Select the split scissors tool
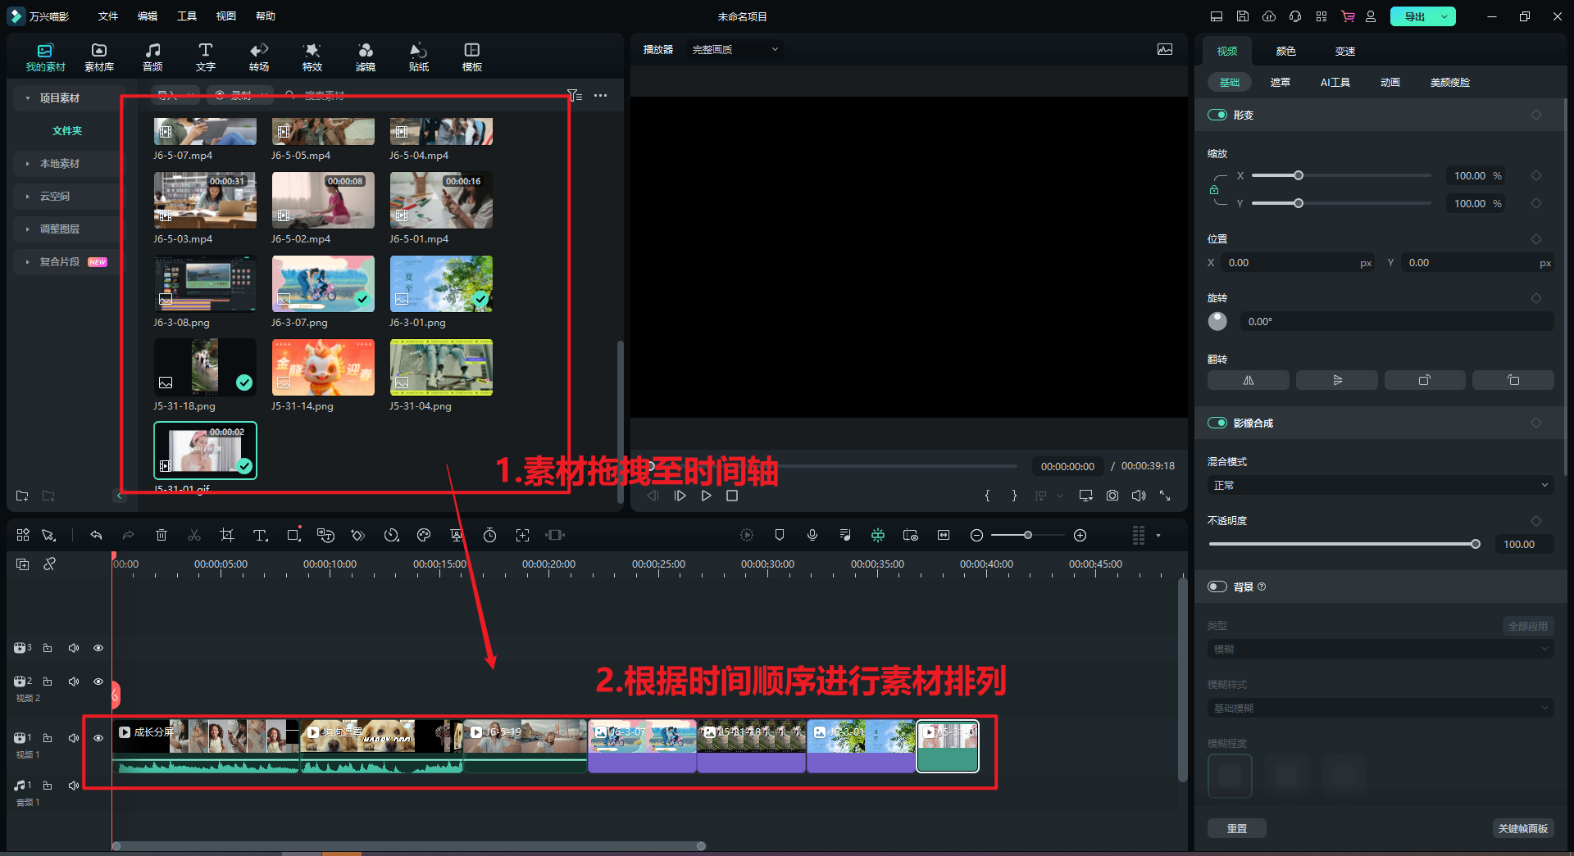The image size is (1574, 856). coord(194,535)
